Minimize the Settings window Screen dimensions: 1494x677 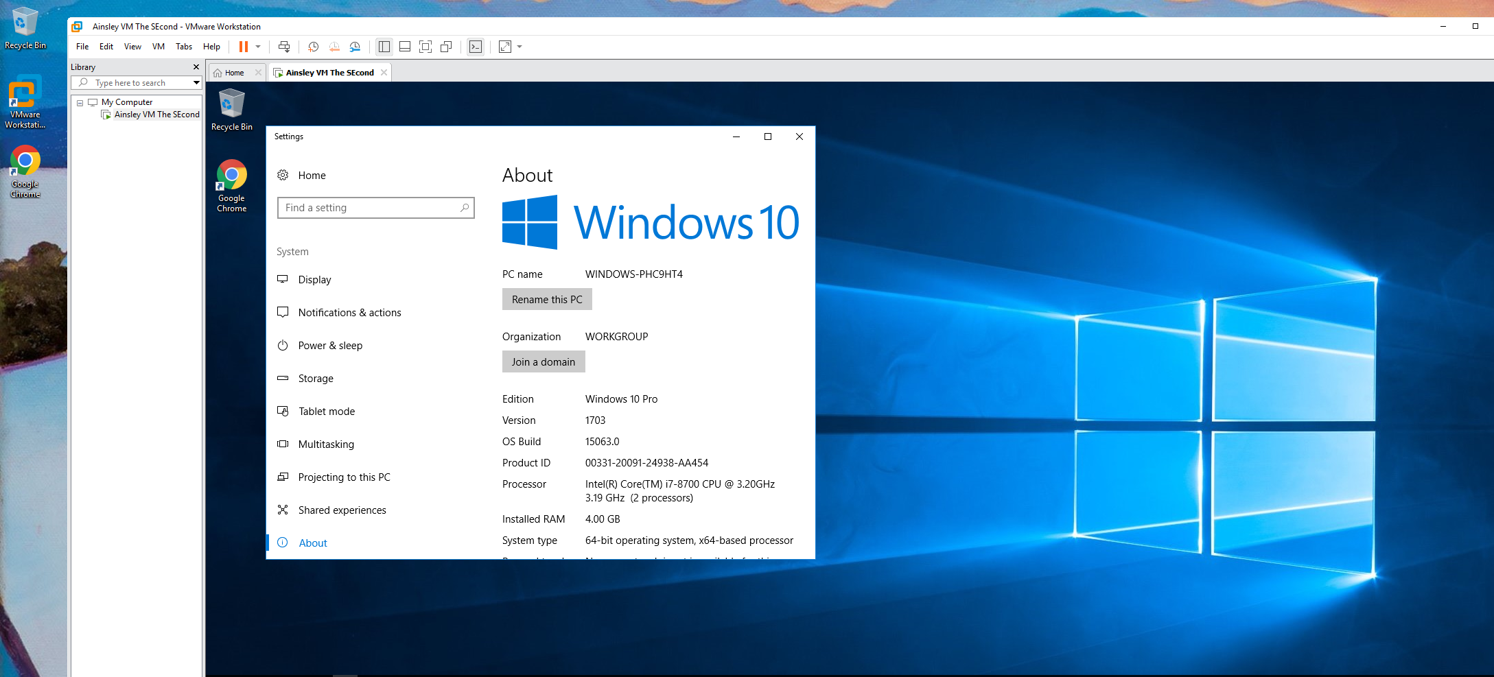(736, 136)
